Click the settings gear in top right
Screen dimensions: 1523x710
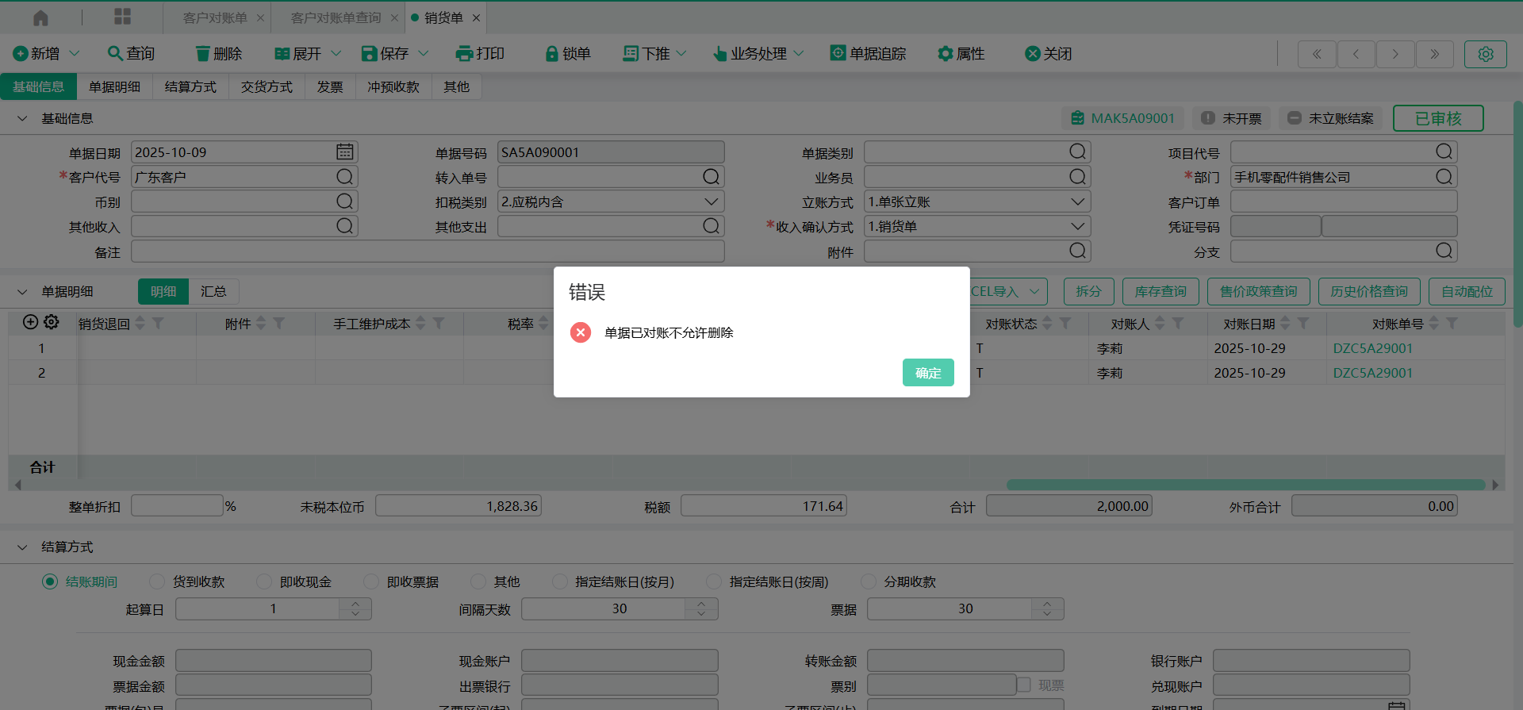pyautogui.click(x=1485, y=54)
